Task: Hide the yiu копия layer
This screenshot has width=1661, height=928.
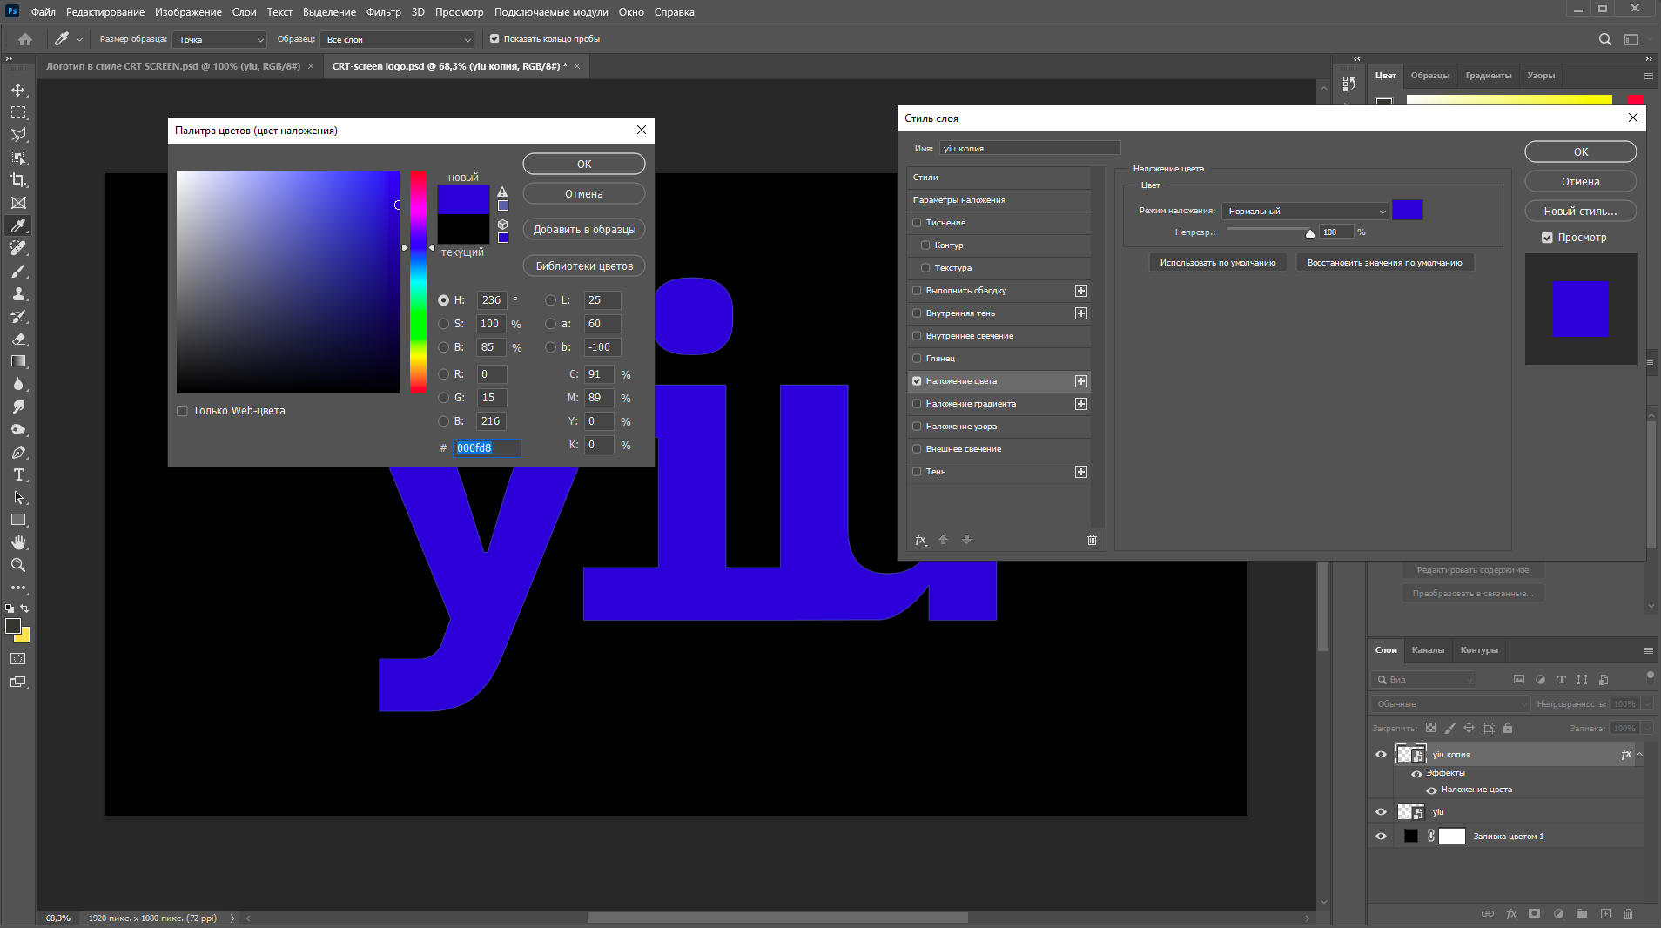Action: click(x=1381, y=755)
